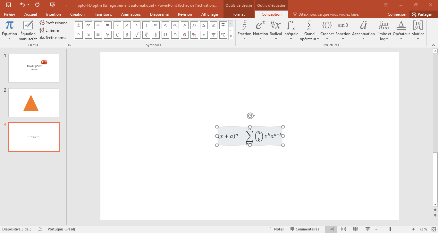Expand the Symboles gallery list
The width and height of the screenshot is (438, 233).
point(231,37)
